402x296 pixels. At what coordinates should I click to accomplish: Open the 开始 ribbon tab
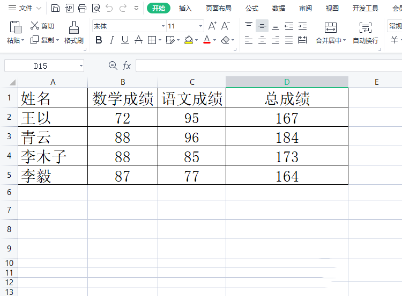159,8
